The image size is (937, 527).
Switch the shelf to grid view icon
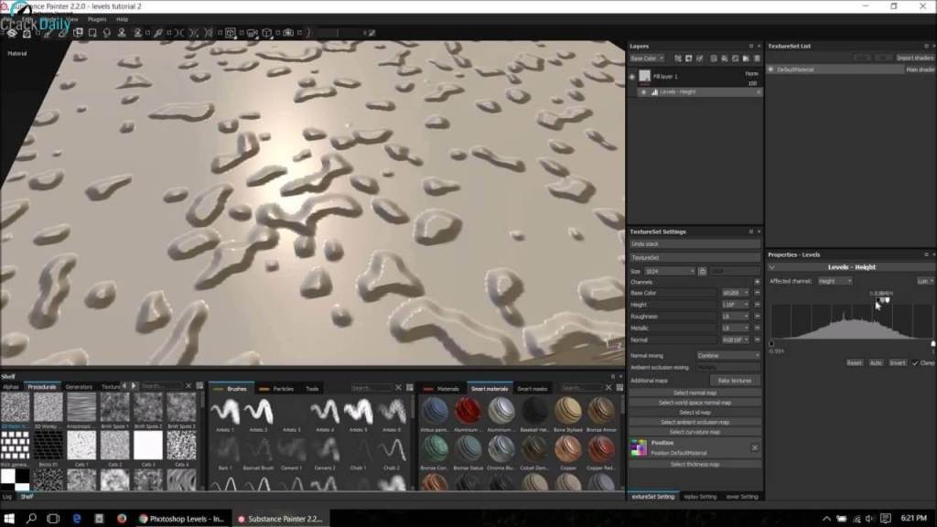(199, 386)
